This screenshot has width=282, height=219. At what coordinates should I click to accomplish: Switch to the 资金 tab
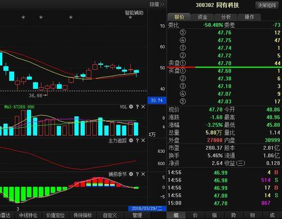202,17
